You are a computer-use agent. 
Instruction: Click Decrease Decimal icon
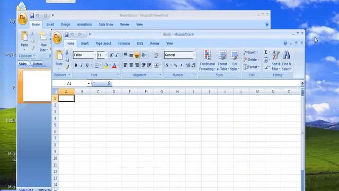[x=193, y=65]
